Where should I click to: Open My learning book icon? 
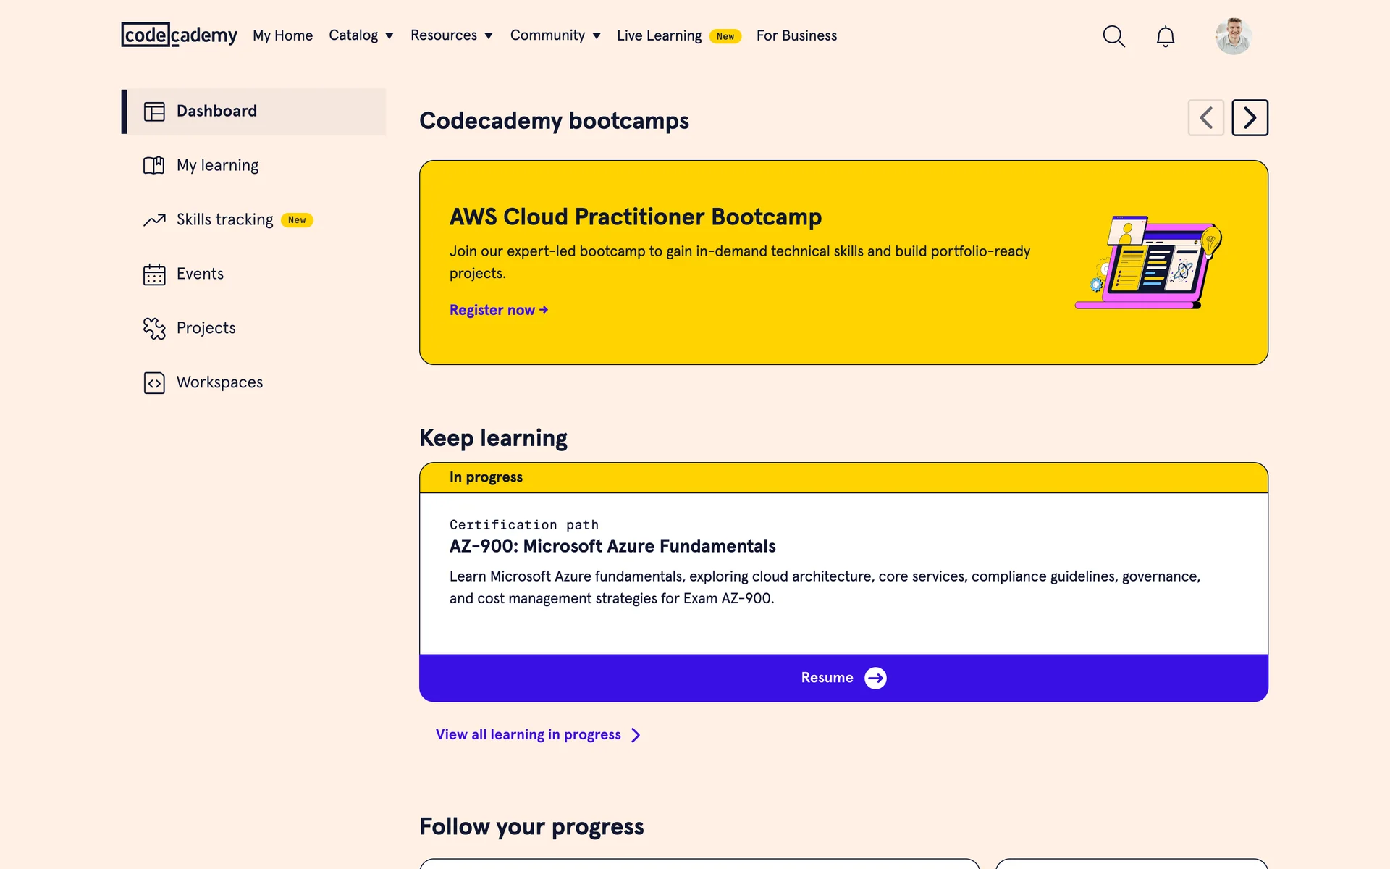pyautogui.click(x=154, y=166)
